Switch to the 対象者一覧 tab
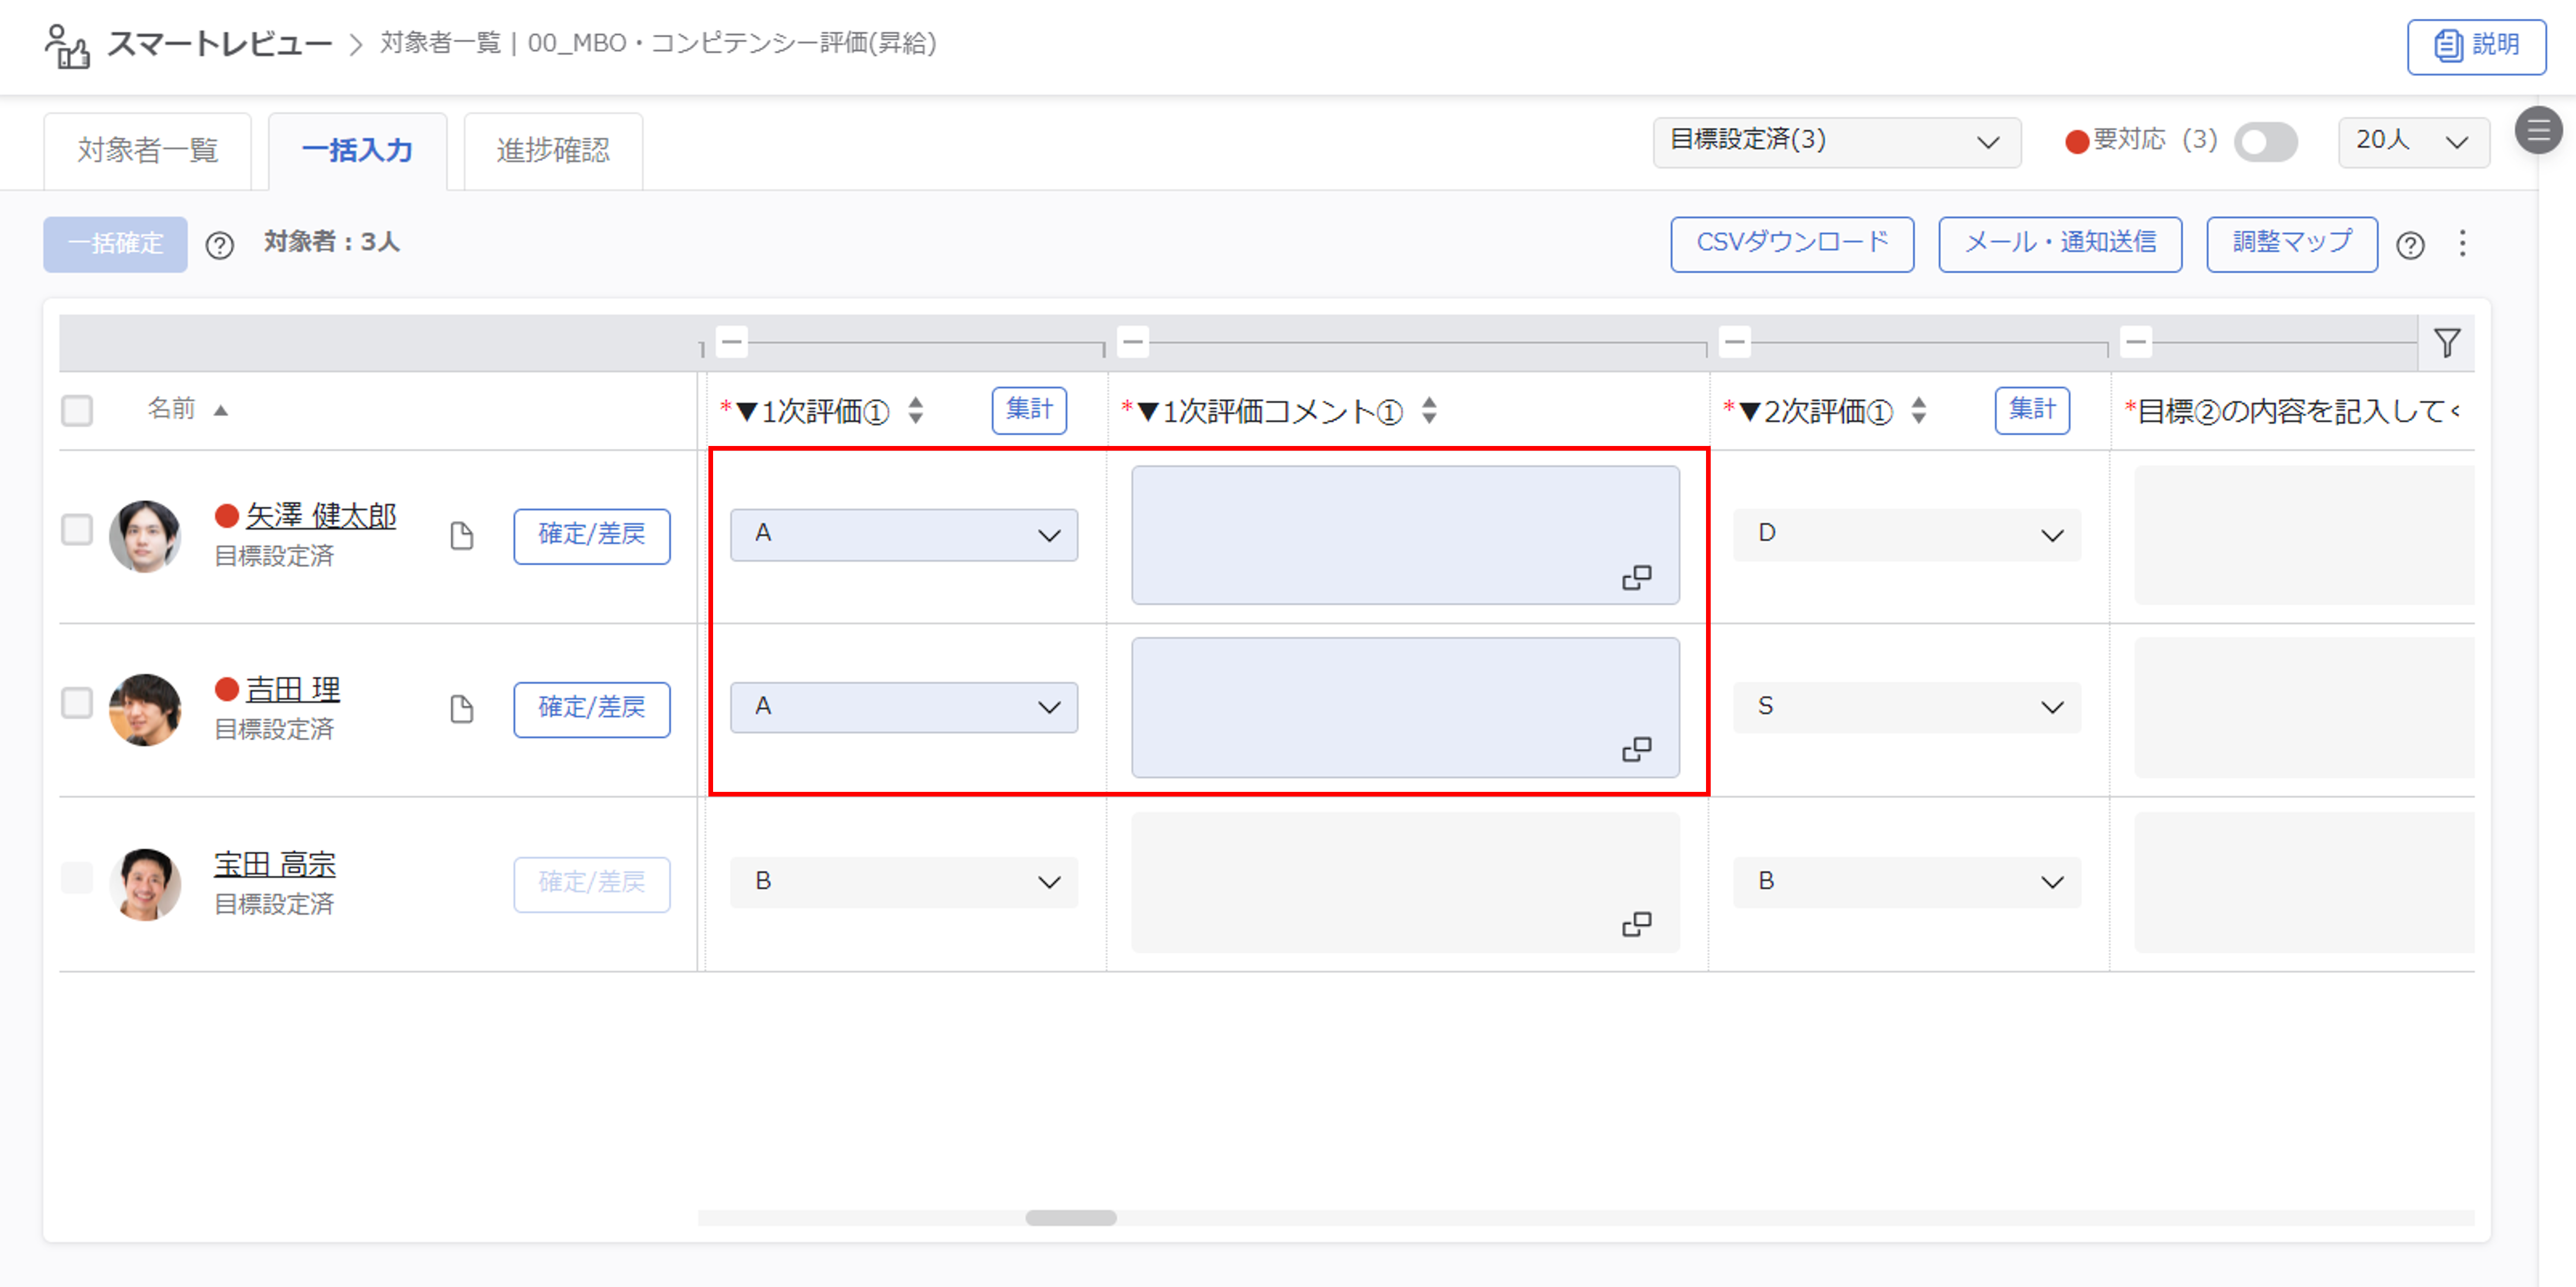 pos(147,151)
